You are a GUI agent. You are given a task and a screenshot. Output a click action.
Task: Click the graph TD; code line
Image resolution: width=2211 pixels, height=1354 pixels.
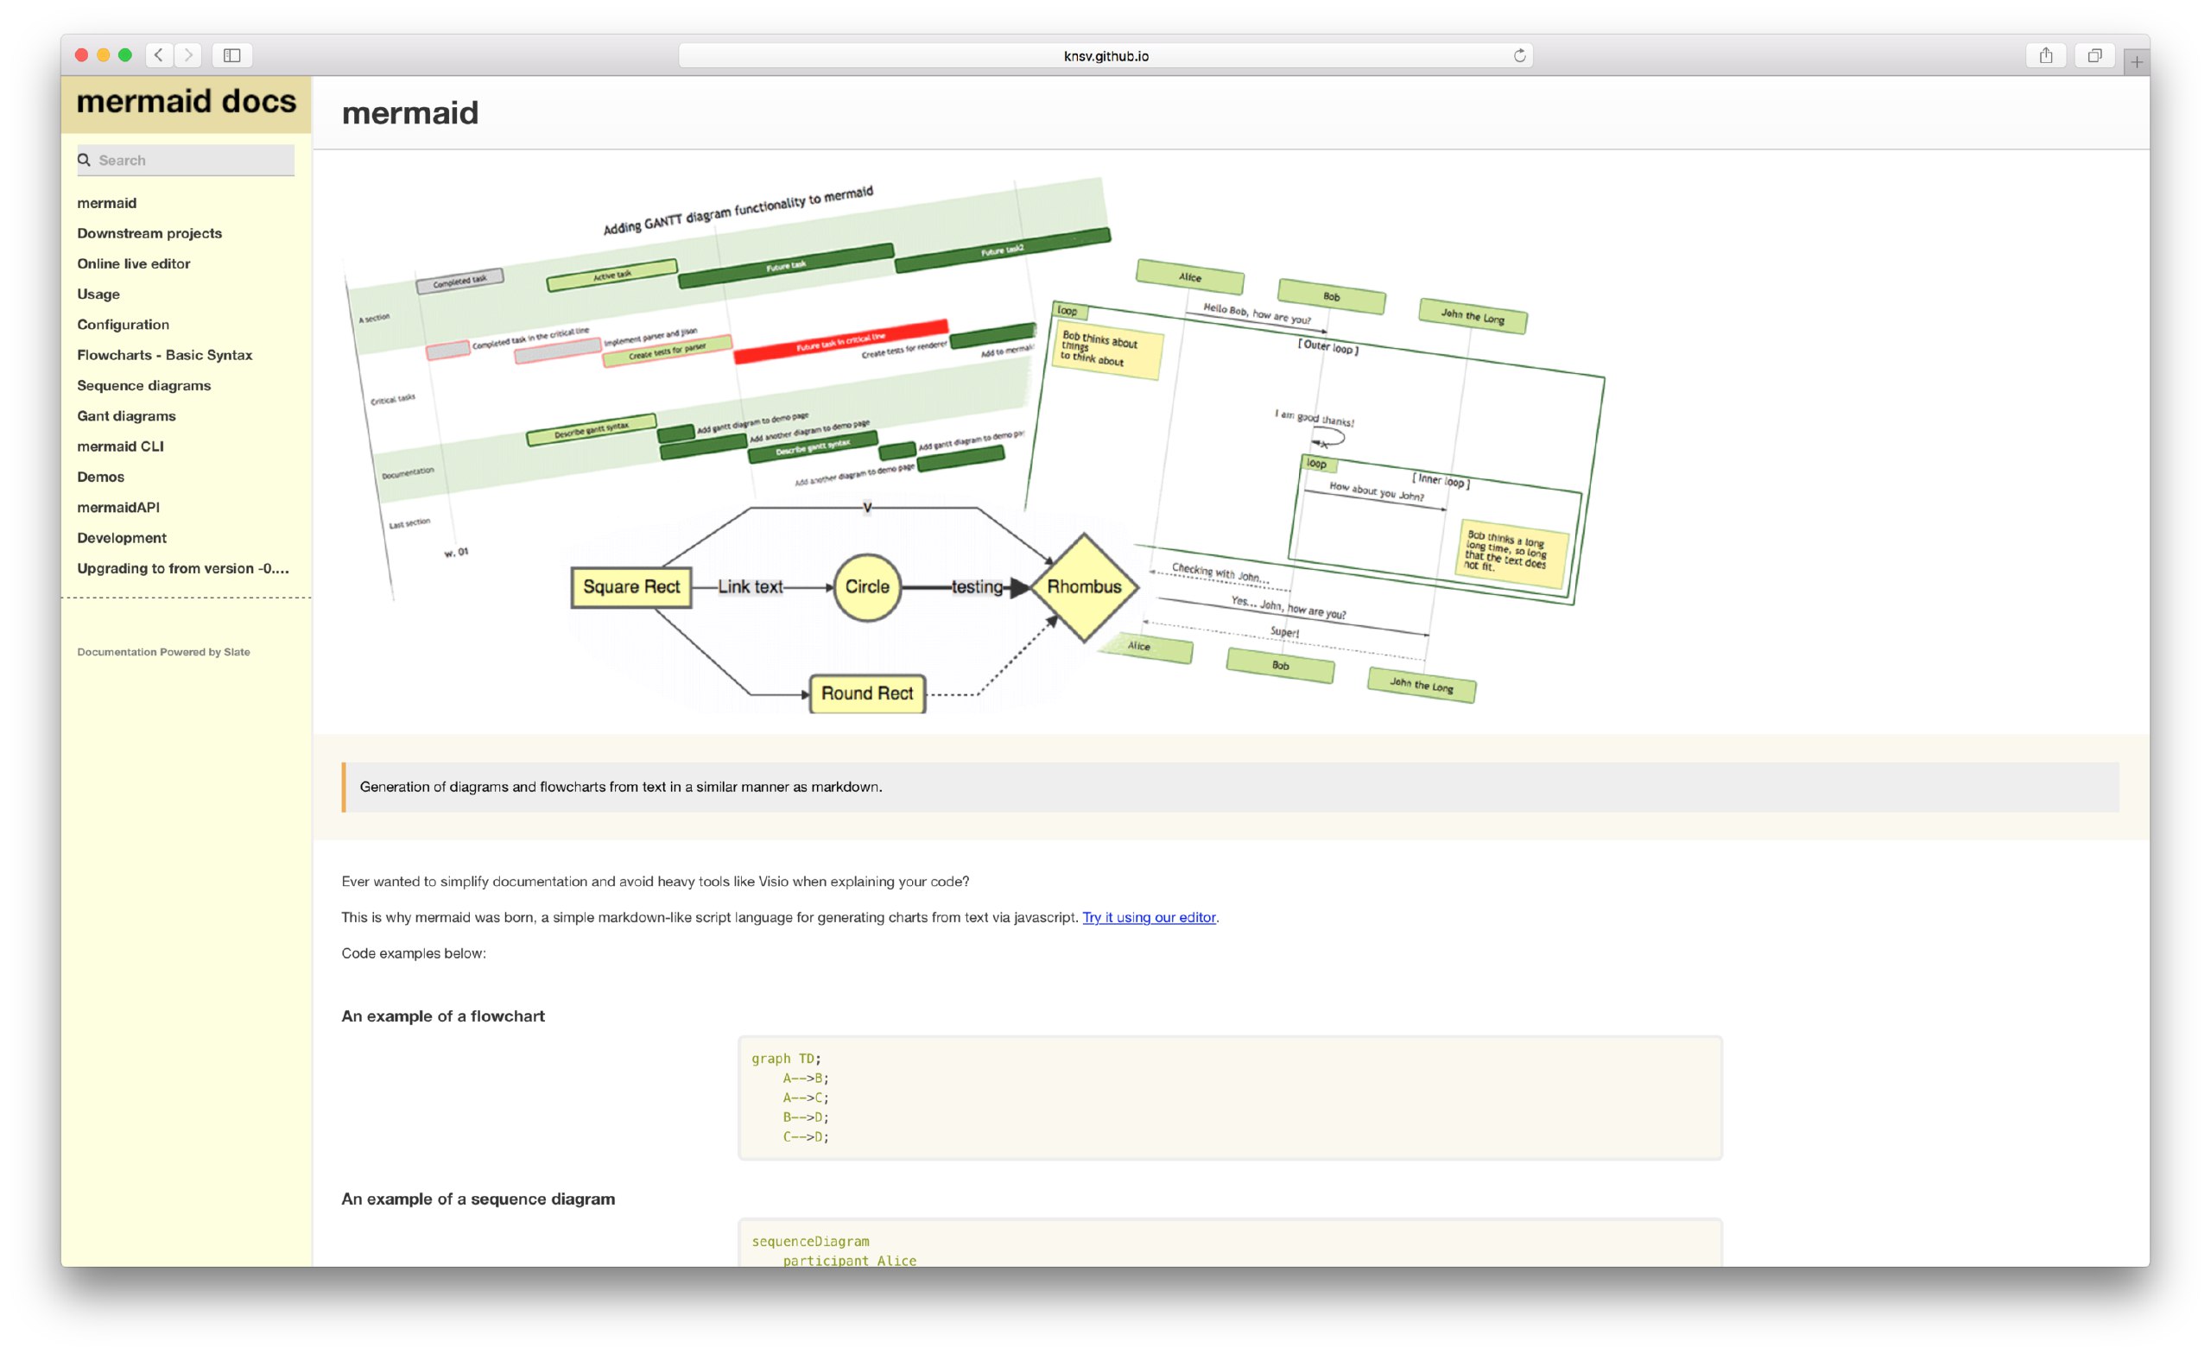(786, 1059)
